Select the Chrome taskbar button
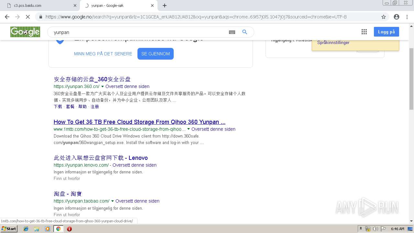The height and width of the screenshot is (233, 414). pyautogui.click(x=58, y=229)
